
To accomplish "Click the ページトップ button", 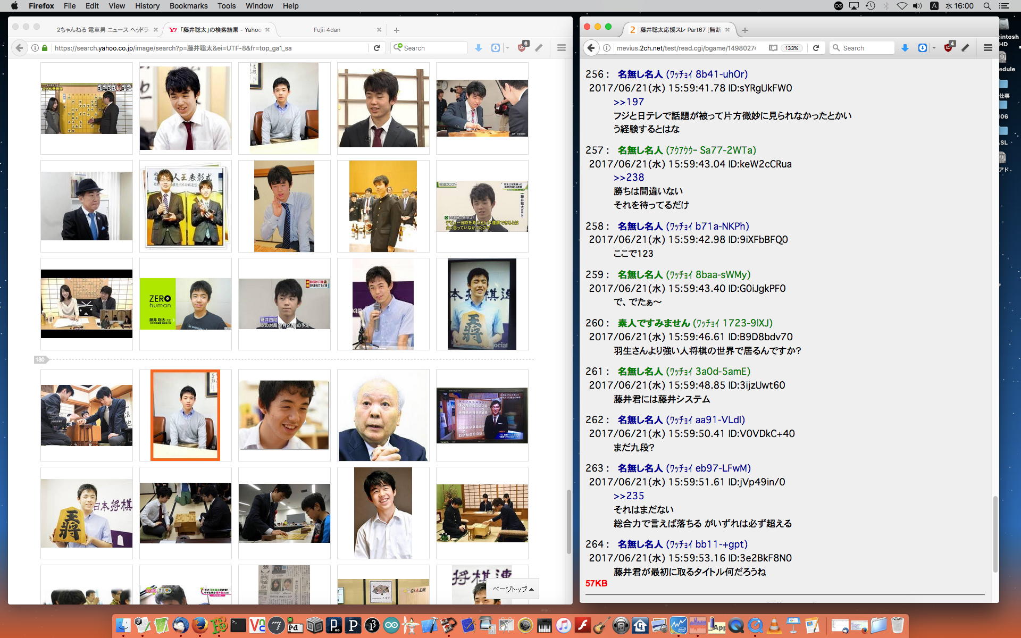I will 513,589.
